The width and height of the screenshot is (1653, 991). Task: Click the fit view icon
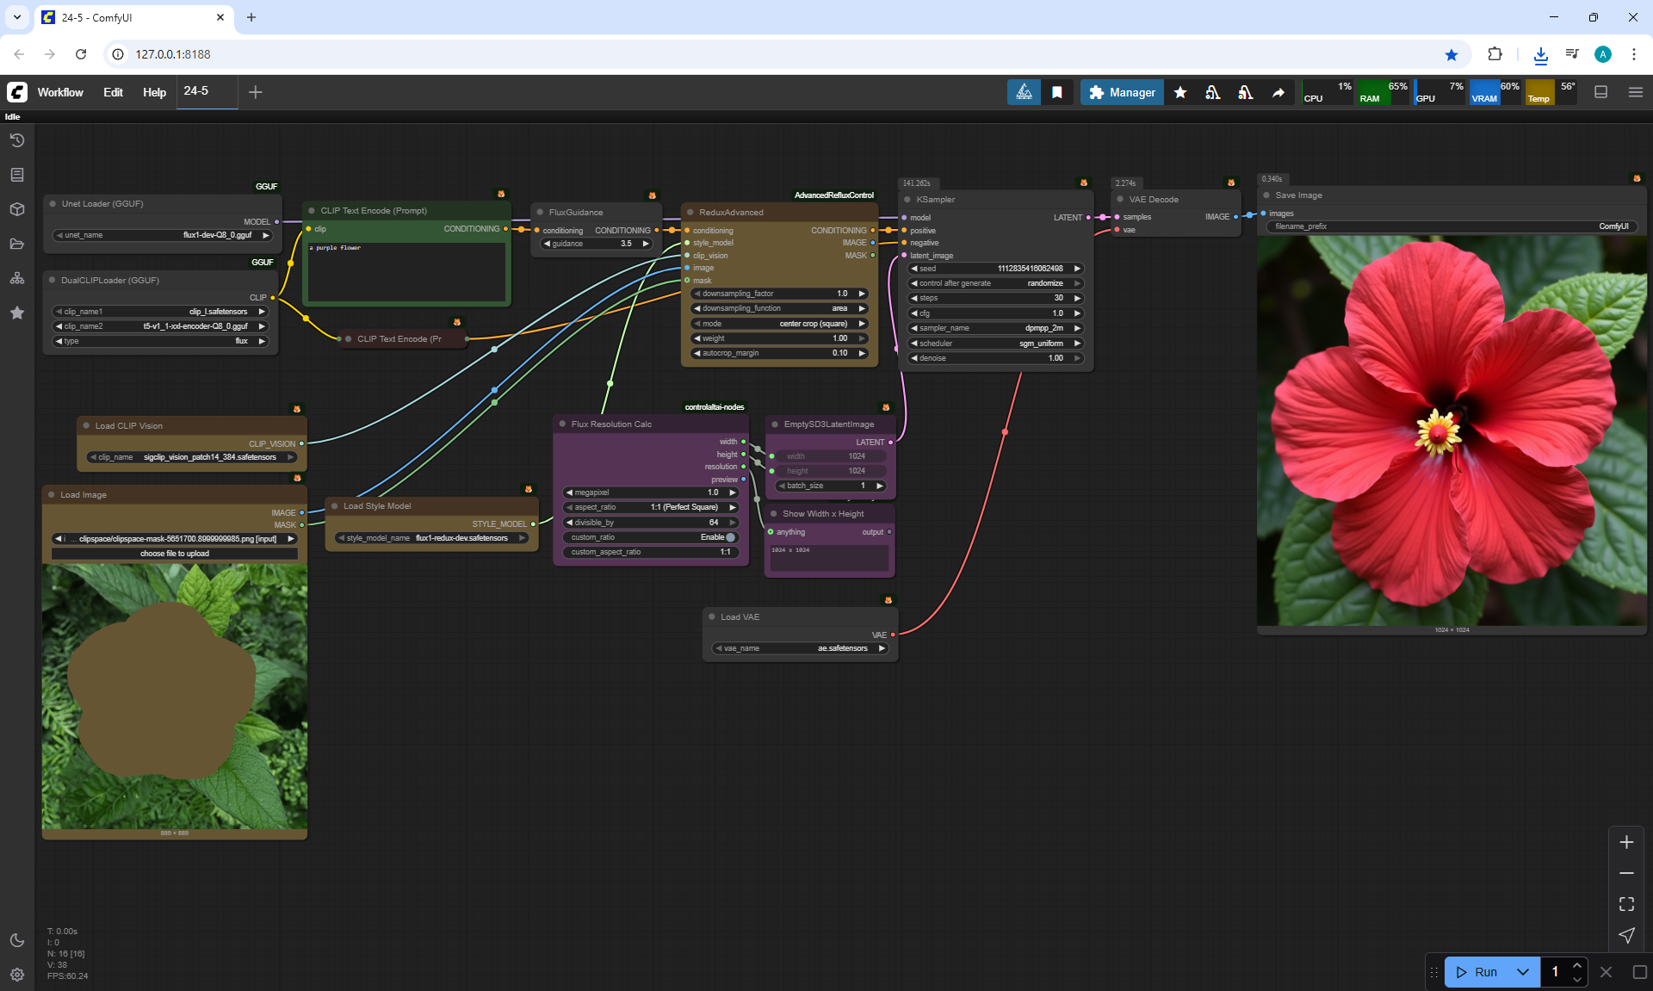point(1626,904)
